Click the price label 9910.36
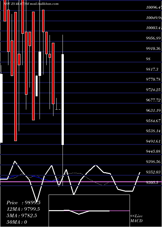The width and height of the screenshot is (162, 227). 153,49
